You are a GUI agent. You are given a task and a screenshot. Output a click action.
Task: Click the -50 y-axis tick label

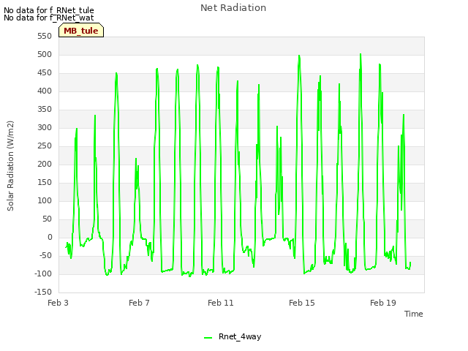[45, 255]
